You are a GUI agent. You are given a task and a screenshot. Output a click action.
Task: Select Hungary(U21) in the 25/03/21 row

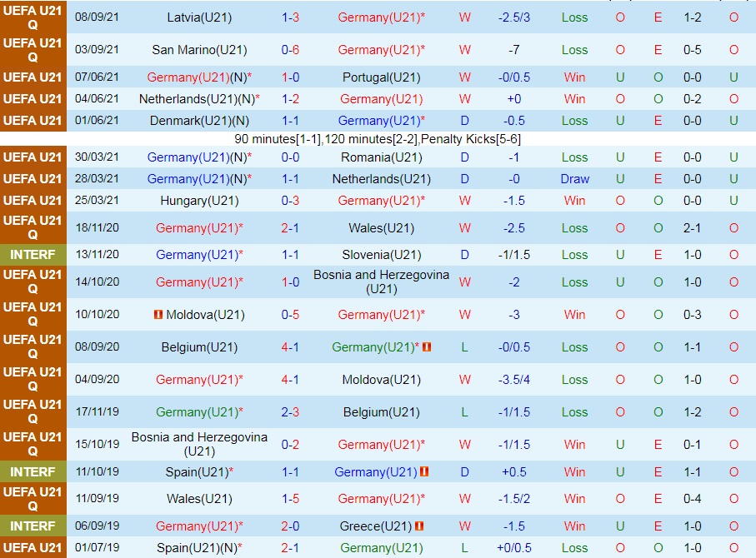(x=199, y=201)
